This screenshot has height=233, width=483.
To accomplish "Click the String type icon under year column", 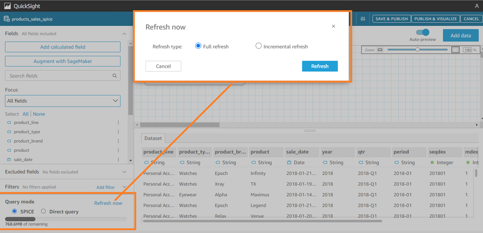I will (x=325, y=163).
